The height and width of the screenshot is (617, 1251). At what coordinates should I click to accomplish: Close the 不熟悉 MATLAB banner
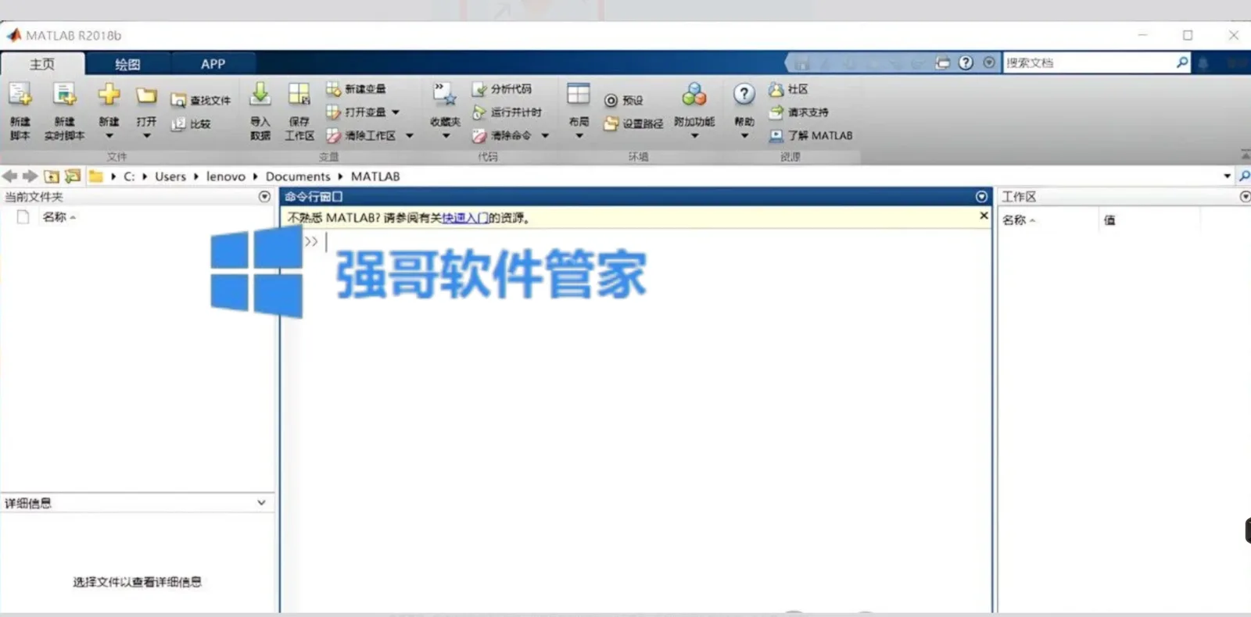tap(984, 216)
